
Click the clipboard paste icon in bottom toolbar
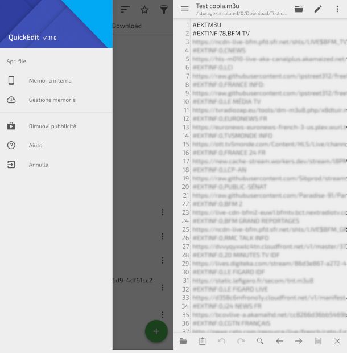click(x=202, y=341)
